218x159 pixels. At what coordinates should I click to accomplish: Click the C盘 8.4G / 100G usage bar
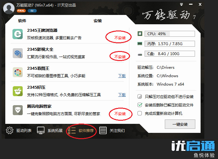point(170,54)
